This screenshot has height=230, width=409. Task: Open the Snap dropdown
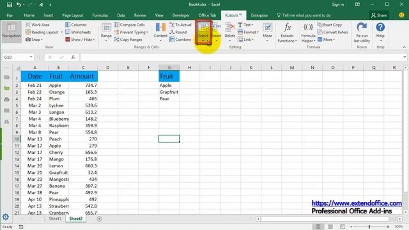(x=34, y=40)
